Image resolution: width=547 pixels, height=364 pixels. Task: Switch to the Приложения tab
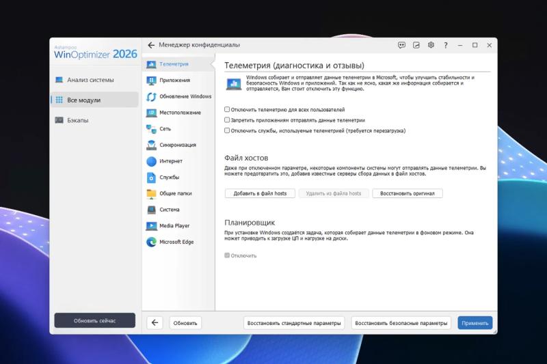(x=178, y=81)
